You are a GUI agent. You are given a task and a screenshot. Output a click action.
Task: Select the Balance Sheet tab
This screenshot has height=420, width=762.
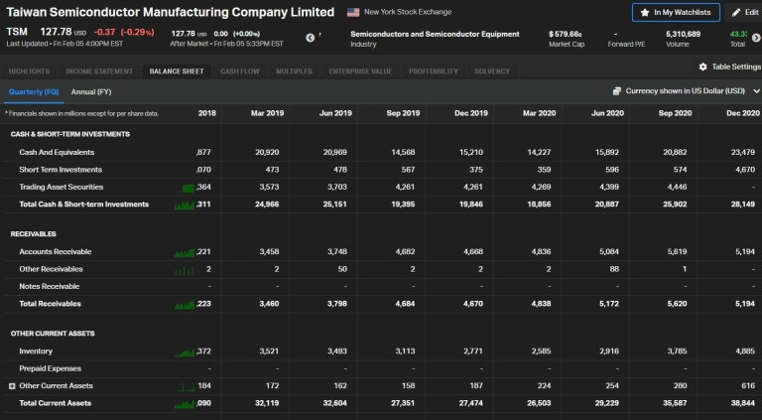177,70
